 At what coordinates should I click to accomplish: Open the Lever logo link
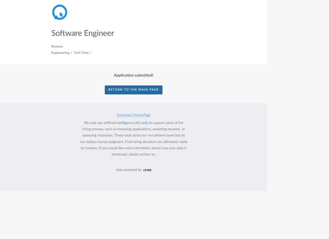(147, 170)
